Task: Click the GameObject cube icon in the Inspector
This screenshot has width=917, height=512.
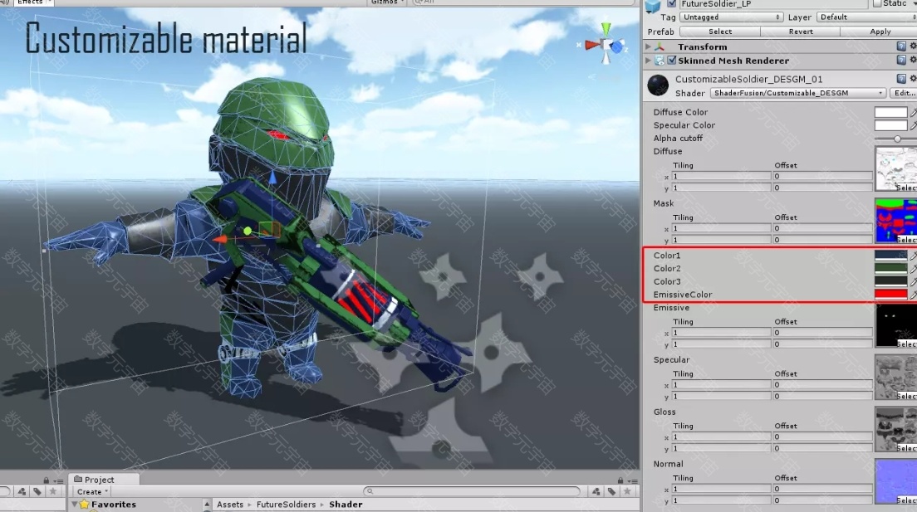Action: point(653,6)
